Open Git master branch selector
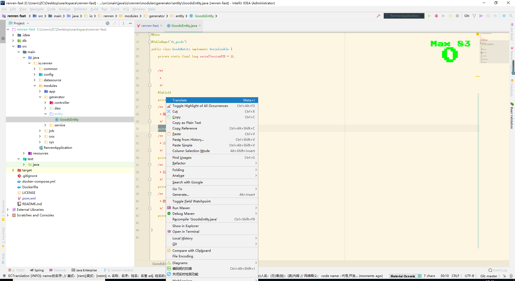This screenshot has width=515, height=281. 490,276
